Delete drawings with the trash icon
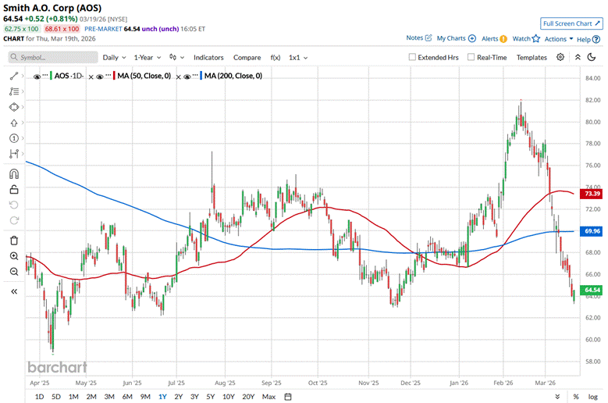This screenshot has width=608, height=403. (14, 241)
